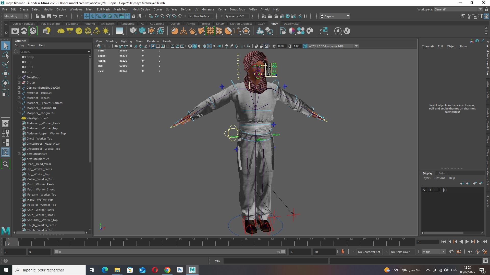Toggle audio mute speaker icon
The width and height of the screenshot is (490, 275).
[470, 252]
